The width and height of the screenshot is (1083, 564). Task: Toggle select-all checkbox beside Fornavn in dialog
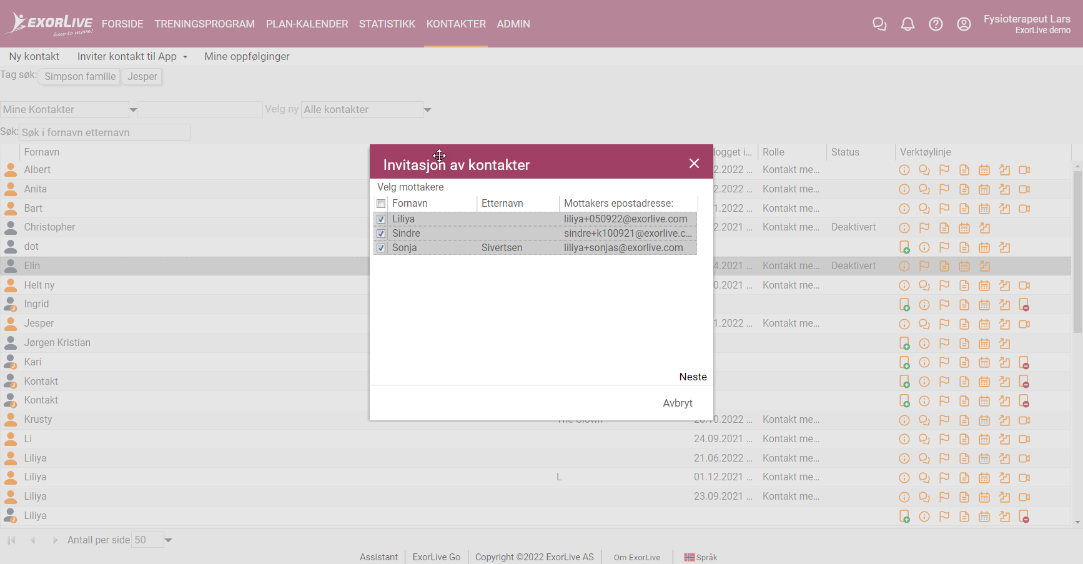click(x=381, y=204)
